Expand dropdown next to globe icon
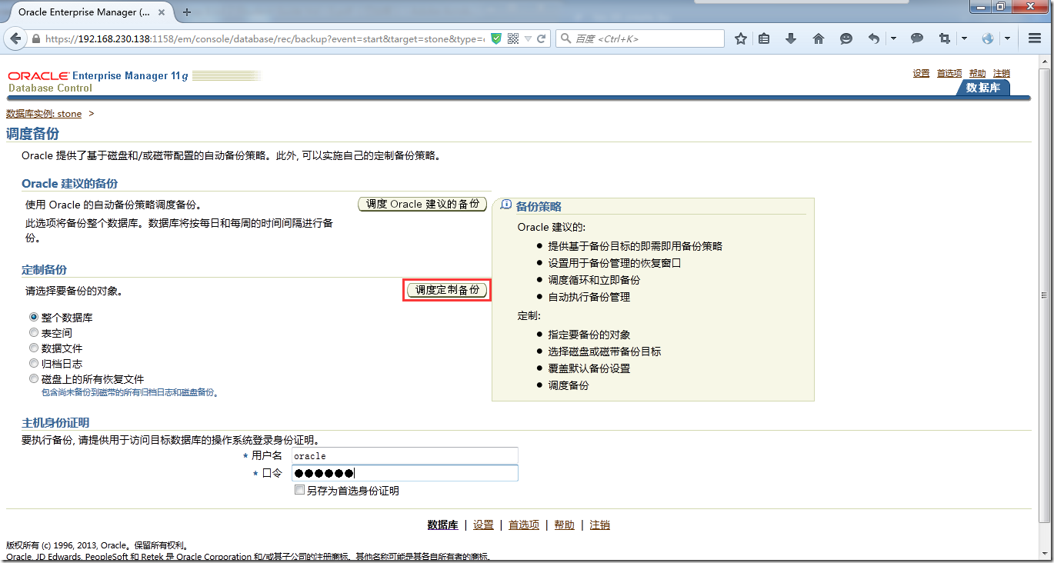 click(1007, 38)
